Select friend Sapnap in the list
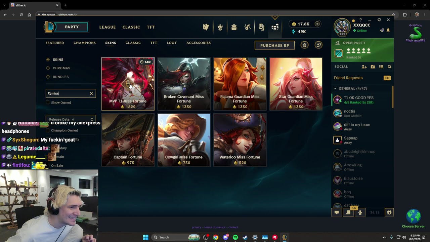Viewport: 430px width, 242px height. tap(362, 140)
